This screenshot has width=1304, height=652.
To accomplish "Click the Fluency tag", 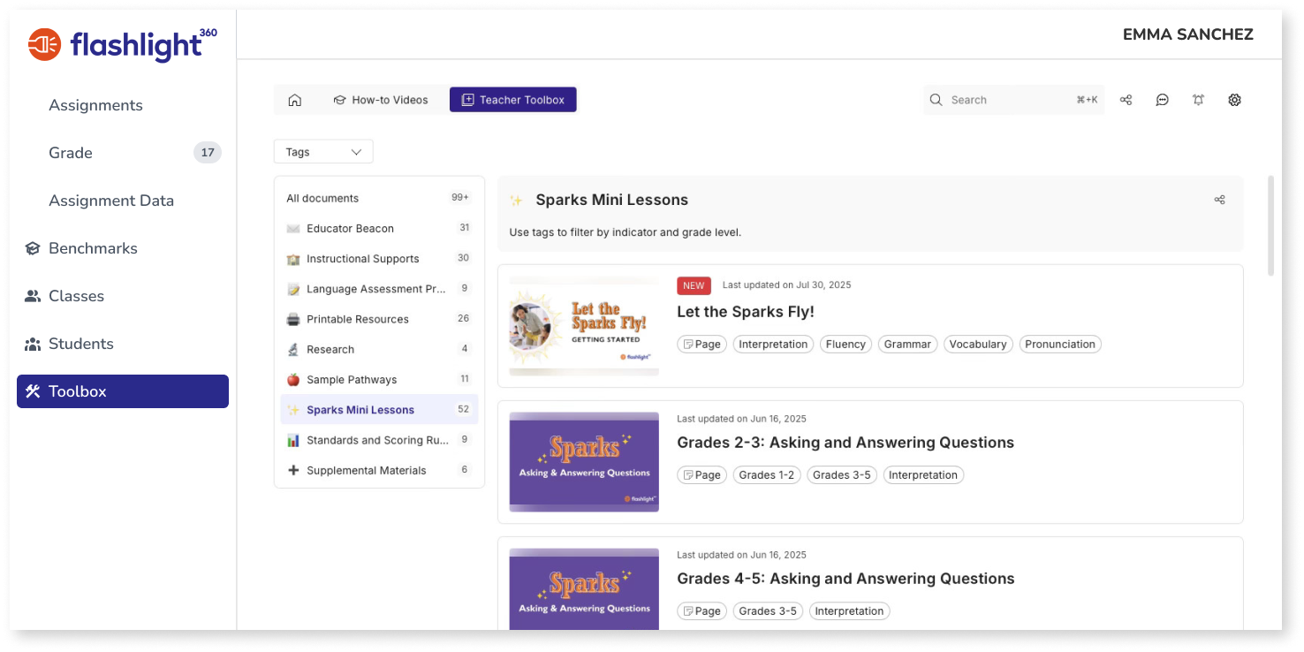I will point(845,345).
